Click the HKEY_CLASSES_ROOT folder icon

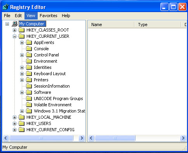click(x=21, y=30)
